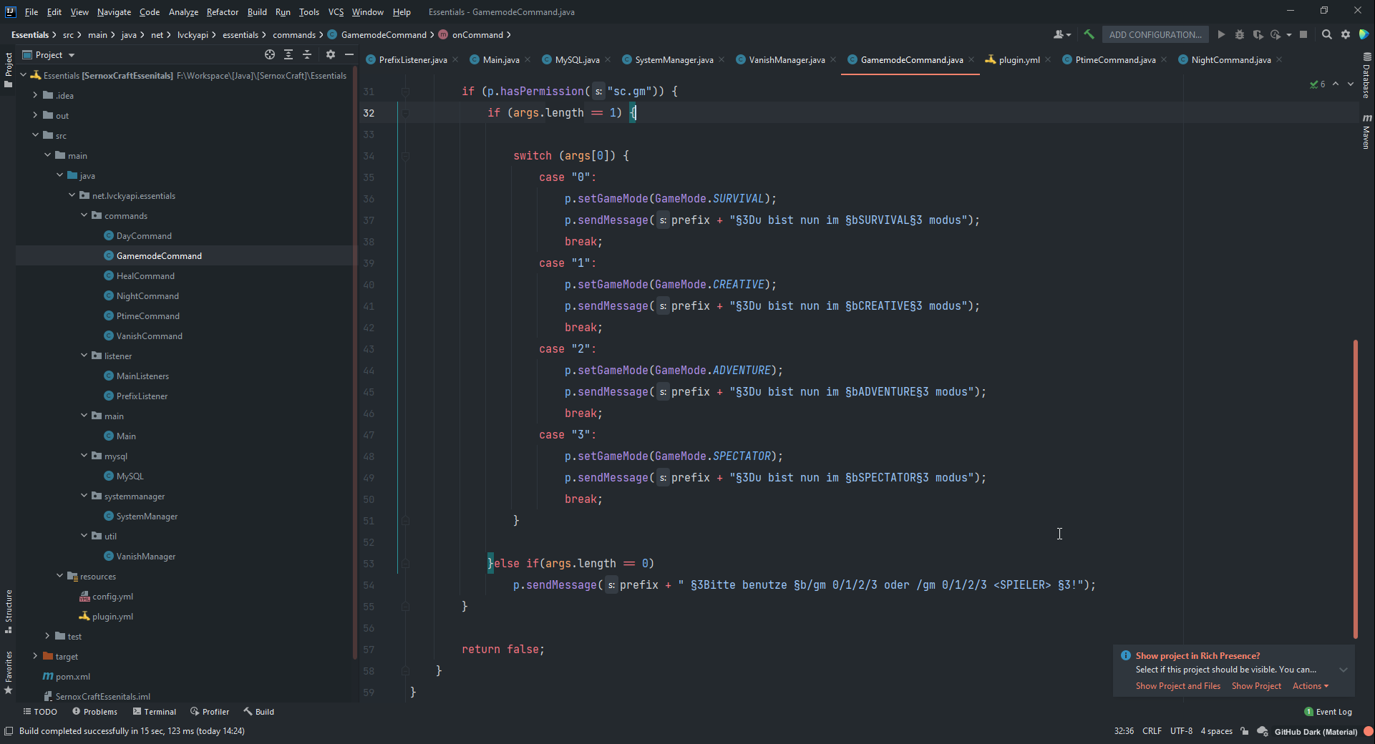1375x744 pixels.
Task: Expand the target folder in the tree
Action: click(x=35, y=656)
